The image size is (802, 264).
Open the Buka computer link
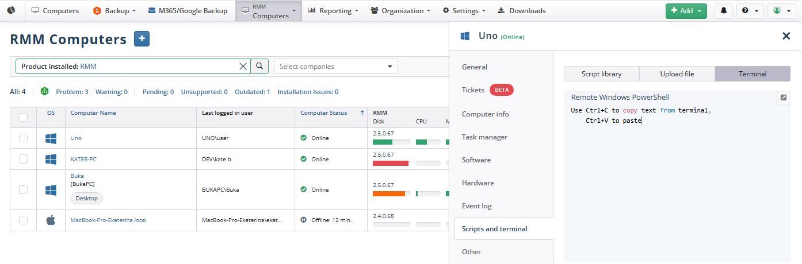click(x=77, y=176)
